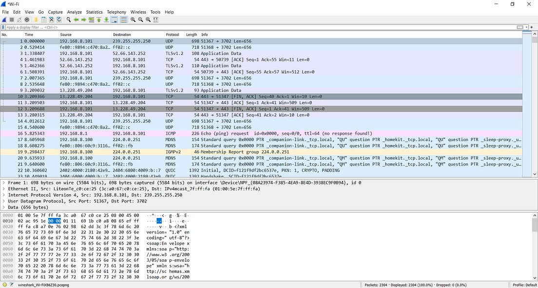The height and width of the screenshot is (288, 538).
Task: Open the Find Packet magnifier tool
Action: tap(69, 20)
